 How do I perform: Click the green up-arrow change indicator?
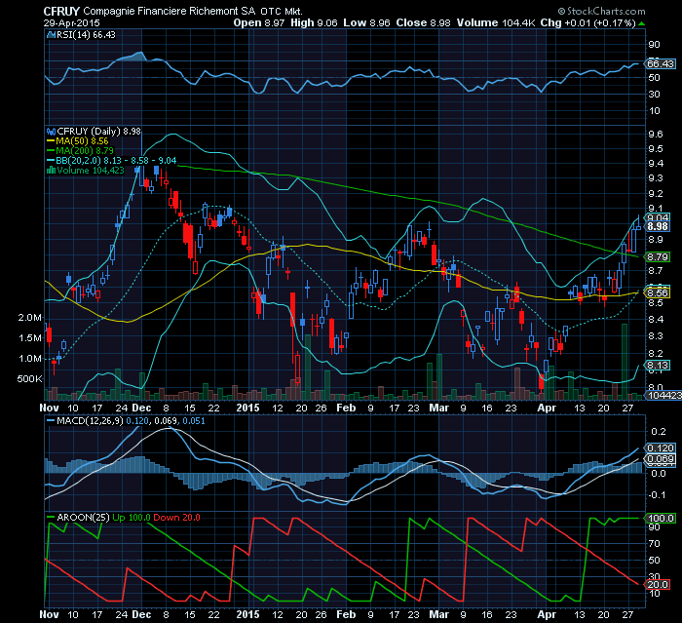click(642, 23)
